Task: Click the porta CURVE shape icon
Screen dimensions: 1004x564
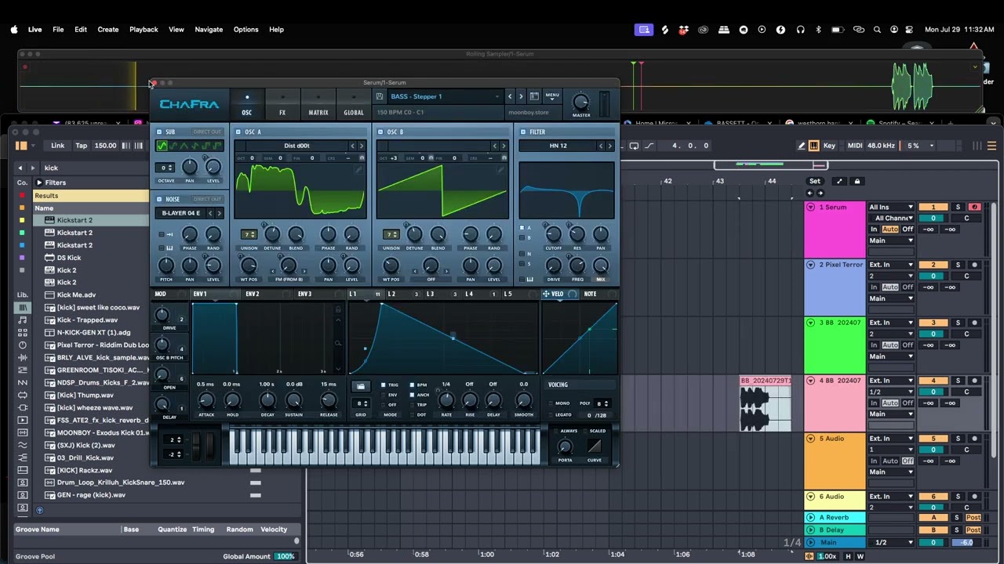Action: click(x=595, y=446)
